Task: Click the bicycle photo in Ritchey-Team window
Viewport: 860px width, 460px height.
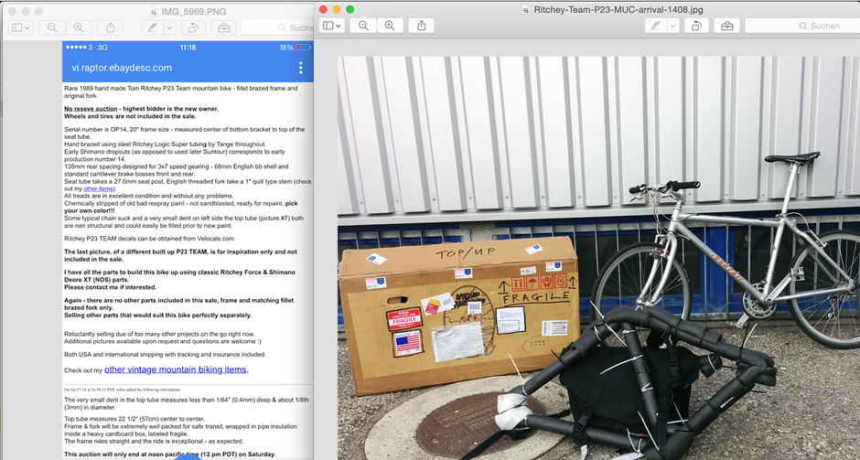Action: point(598,258)
